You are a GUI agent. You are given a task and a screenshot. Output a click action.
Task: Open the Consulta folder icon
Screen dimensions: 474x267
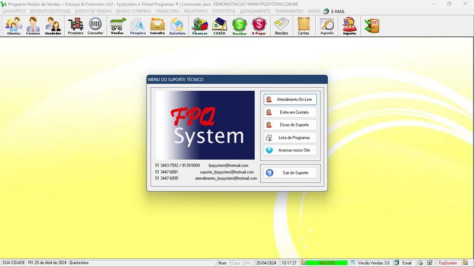(158, 26)
